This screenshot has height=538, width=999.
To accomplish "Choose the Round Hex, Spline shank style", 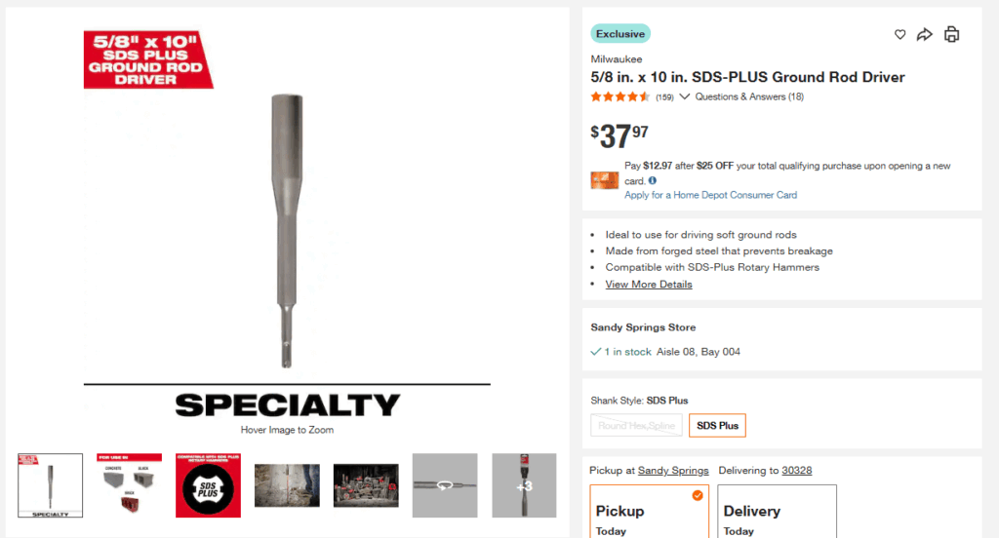I will pos(636,426).
